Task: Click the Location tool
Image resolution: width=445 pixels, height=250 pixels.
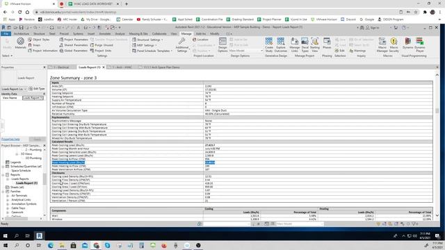Action: coord(200,40)
